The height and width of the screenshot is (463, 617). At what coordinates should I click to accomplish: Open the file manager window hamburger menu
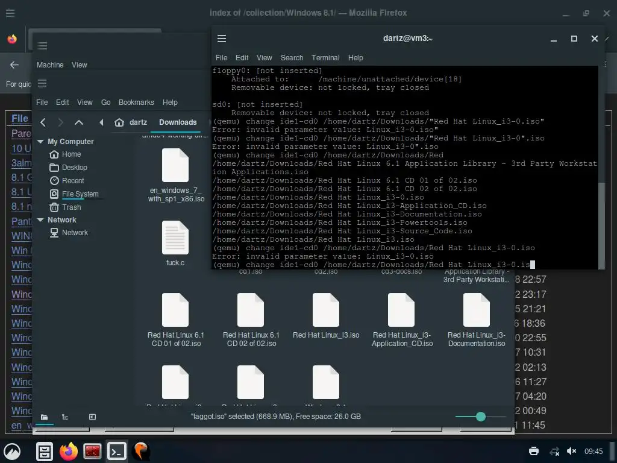coord(42,83)
